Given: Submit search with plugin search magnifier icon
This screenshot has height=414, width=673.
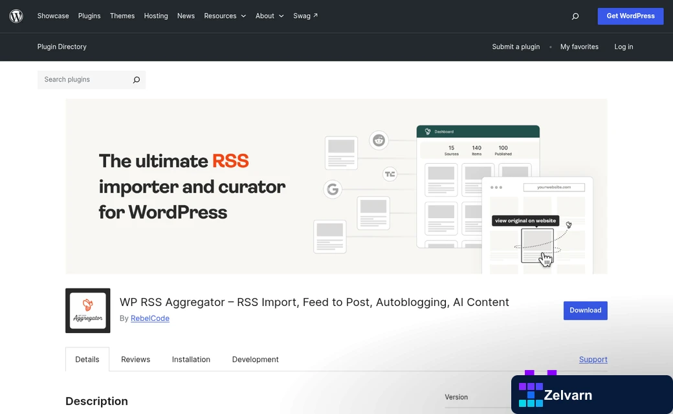Looking at the screenshot, I should click(136, 80).
